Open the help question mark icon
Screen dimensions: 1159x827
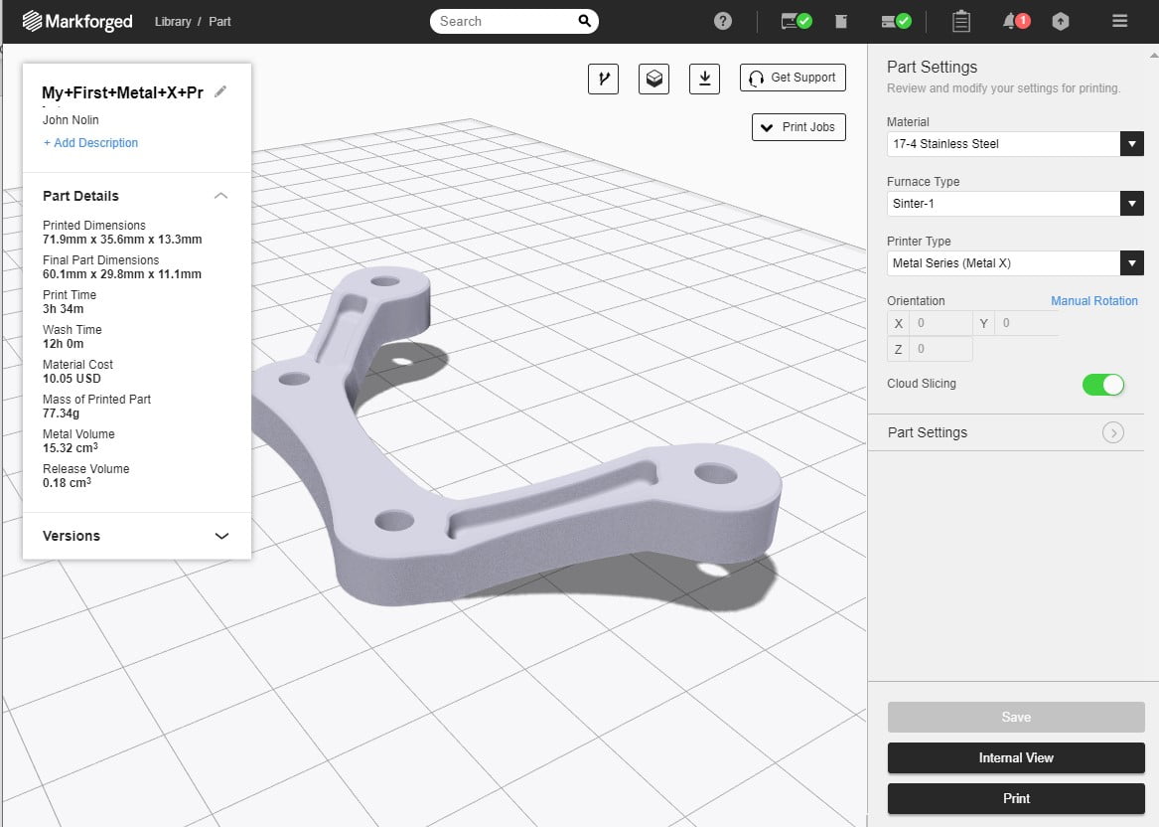tap(723, 22)
